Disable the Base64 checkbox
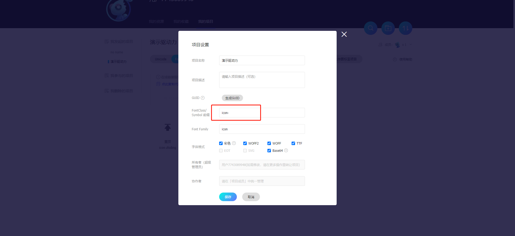This screenshot has height=236, width=515. pos(269,151)
